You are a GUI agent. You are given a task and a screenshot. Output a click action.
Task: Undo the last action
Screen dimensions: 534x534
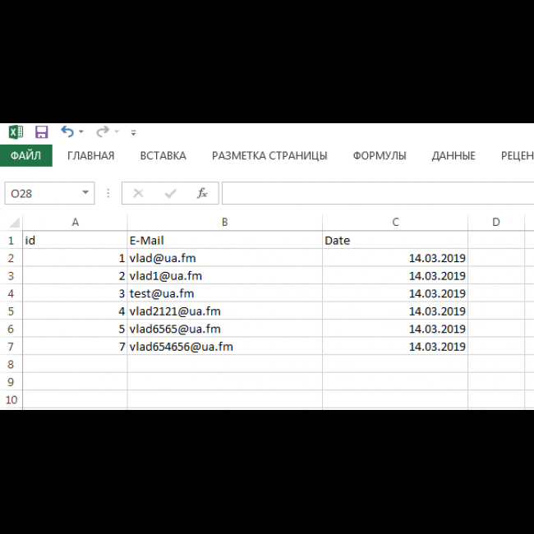click(67, 132)
